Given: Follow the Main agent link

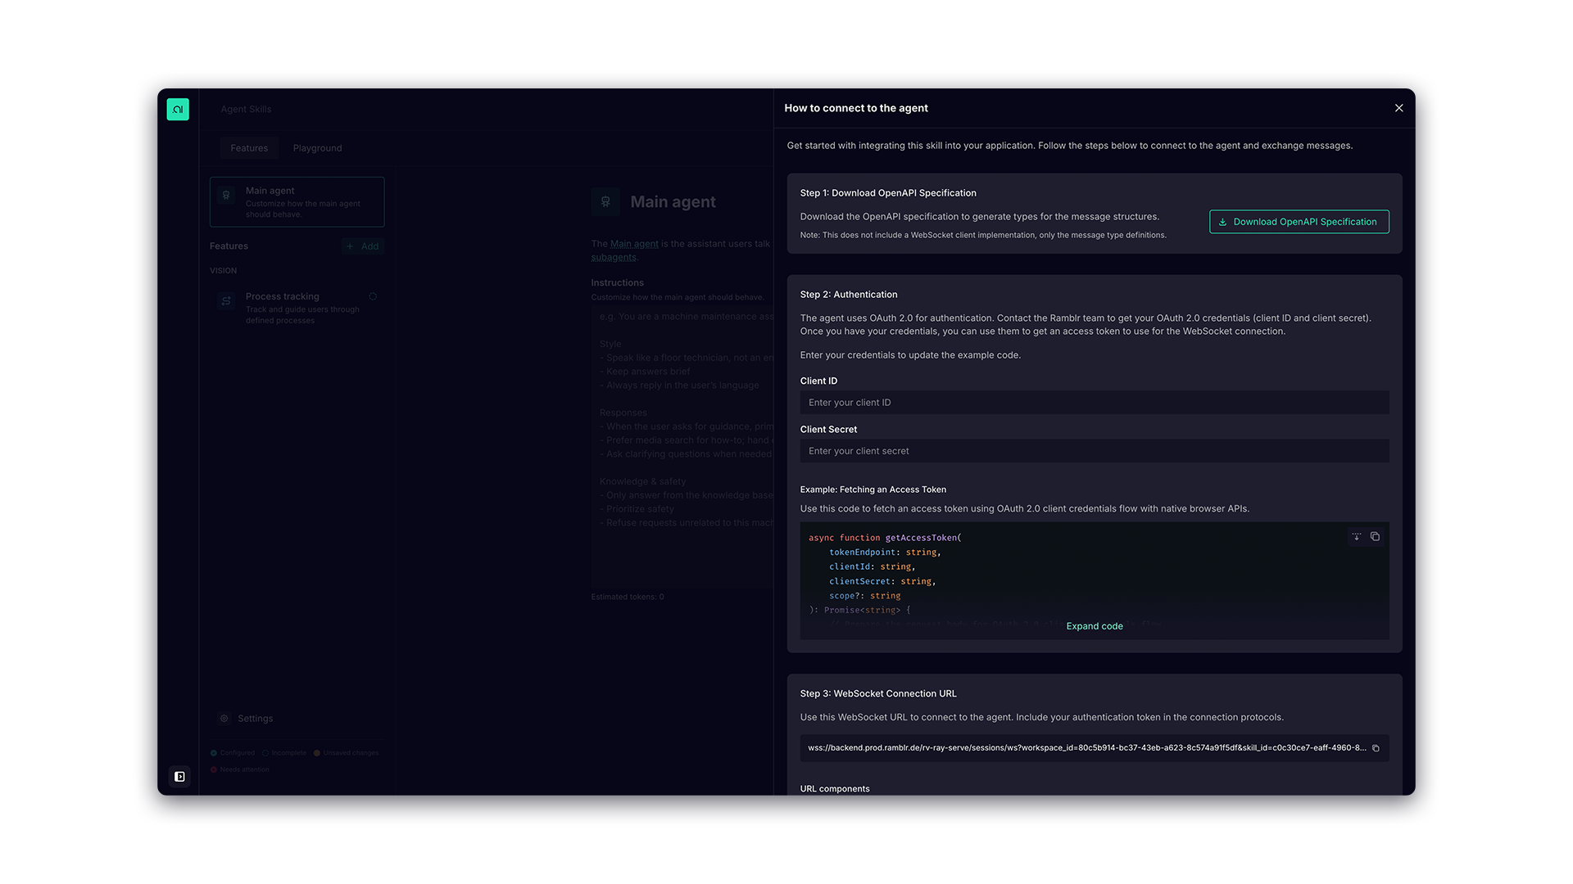Looking at the screenshot, I should pyautogui.click(x=634, y=244).
